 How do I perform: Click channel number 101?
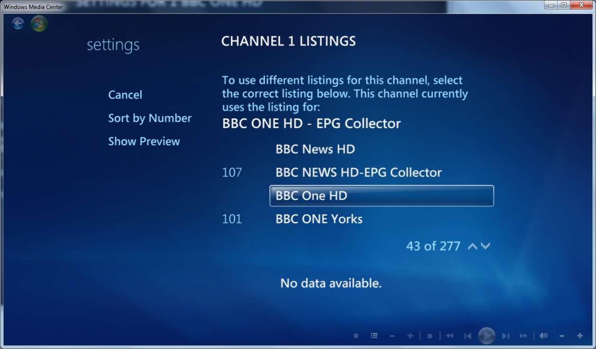coord(232,219)
